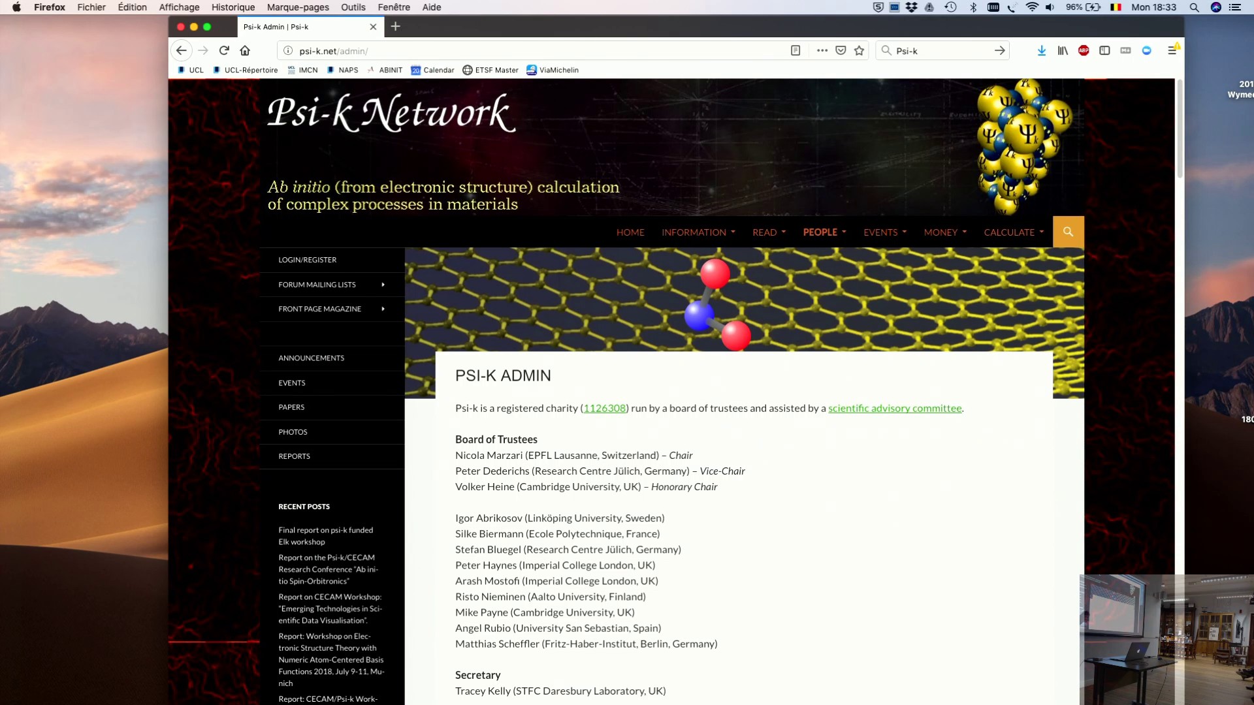Toggle reader view in the address bar

click(x=796, y=50)
